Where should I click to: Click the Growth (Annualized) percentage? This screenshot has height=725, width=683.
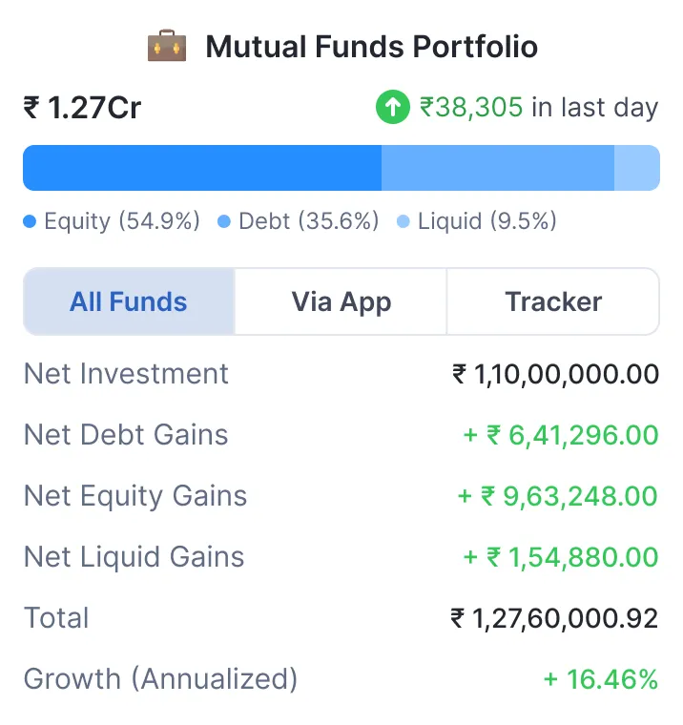[x=601, y=679]
